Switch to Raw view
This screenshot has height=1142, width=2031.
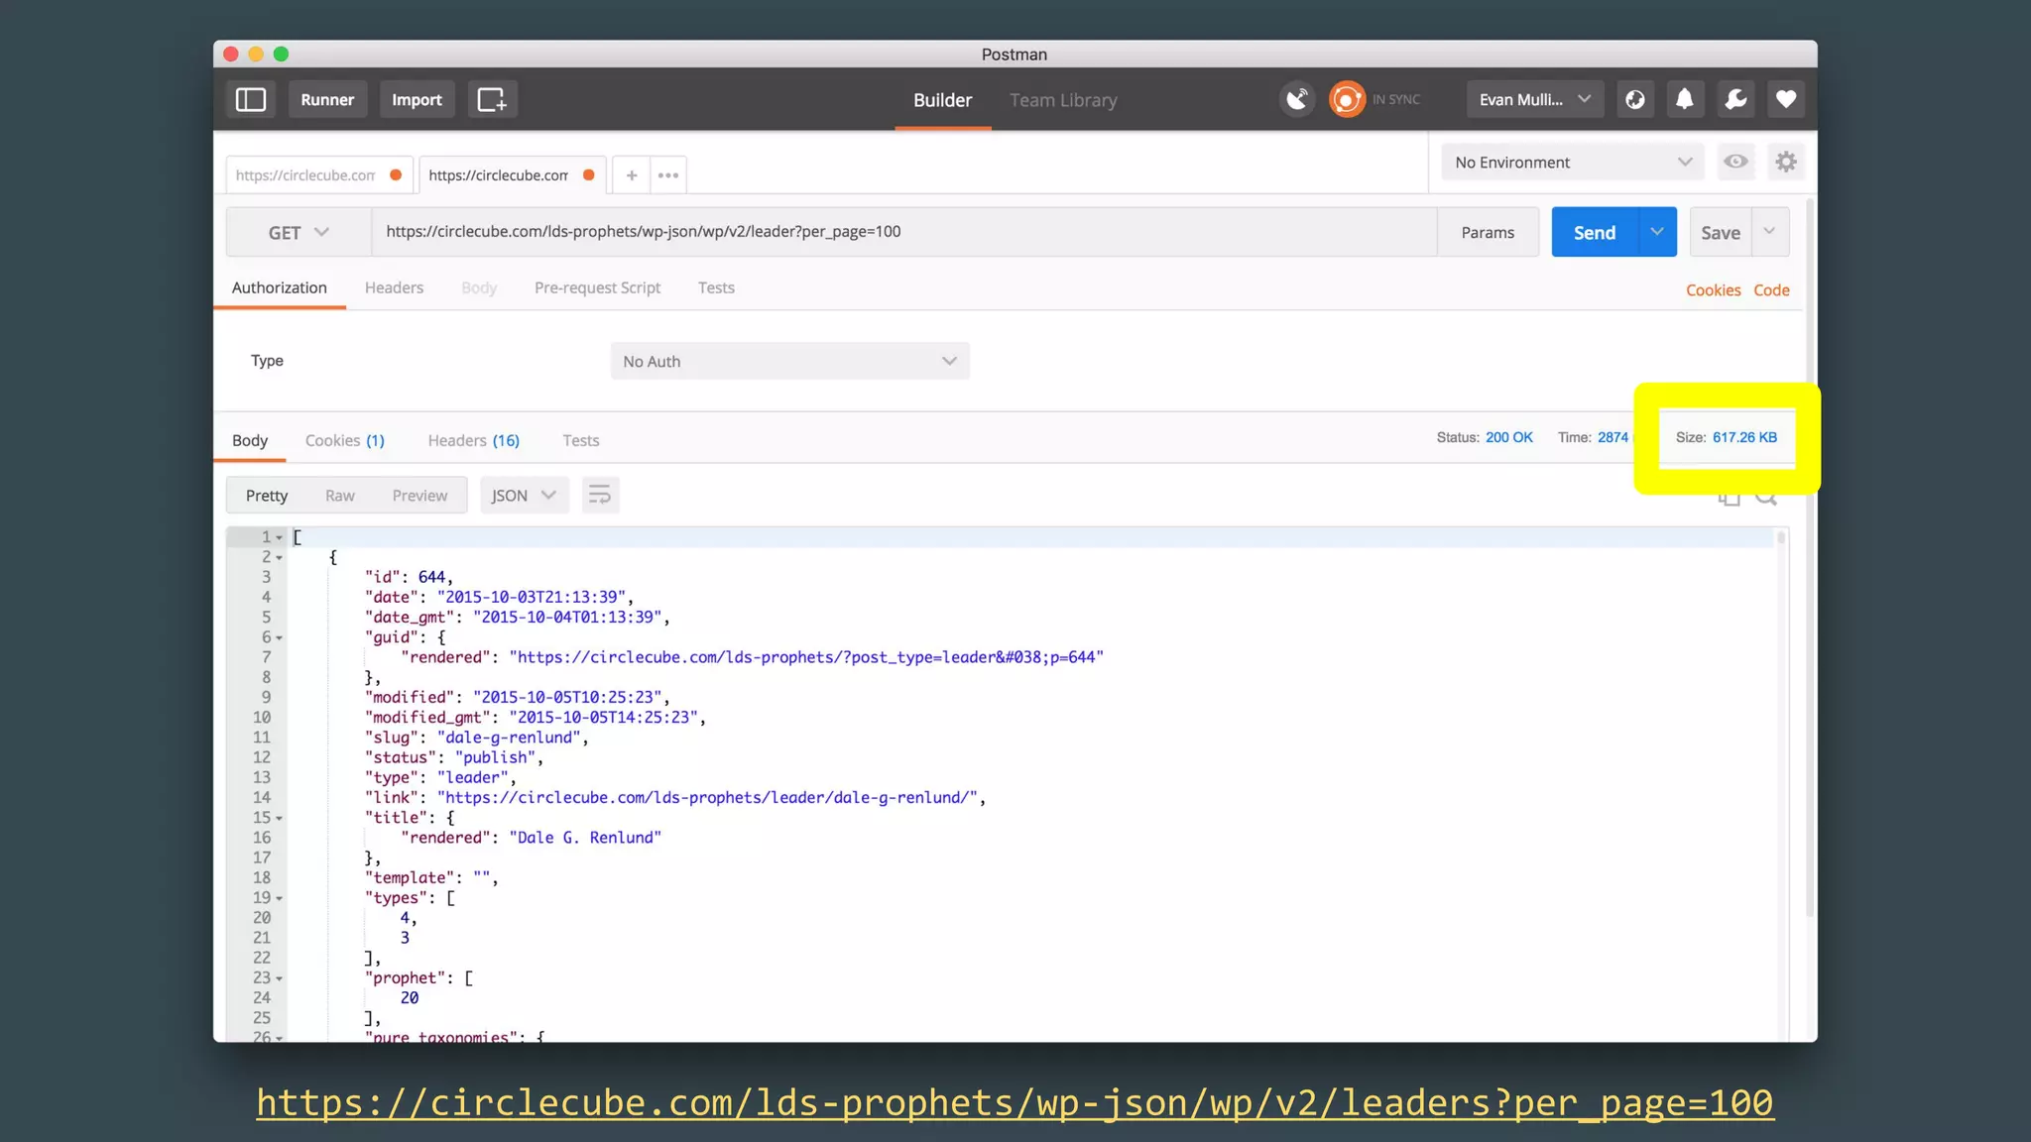(x=339, y=495)
